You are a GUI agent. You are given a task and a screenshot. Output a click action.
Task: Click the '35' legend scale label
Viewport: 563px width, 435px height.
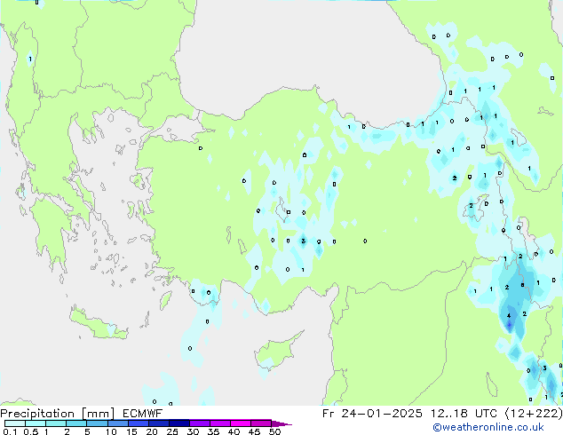tap(213, 431)
